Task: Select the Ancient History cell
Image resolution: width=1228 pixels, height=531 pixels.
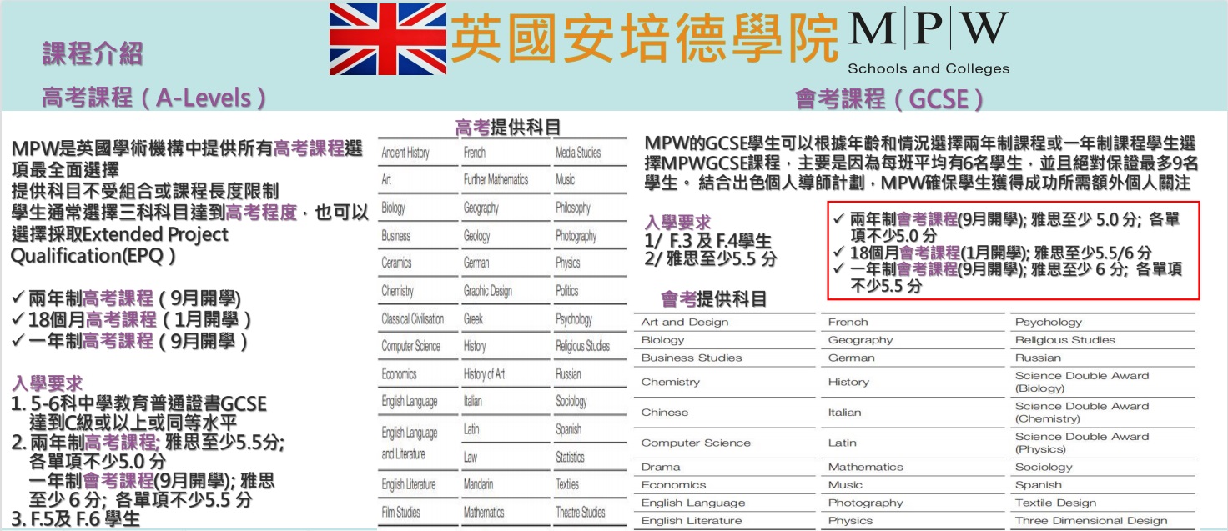Action: [x=405, y=153]
